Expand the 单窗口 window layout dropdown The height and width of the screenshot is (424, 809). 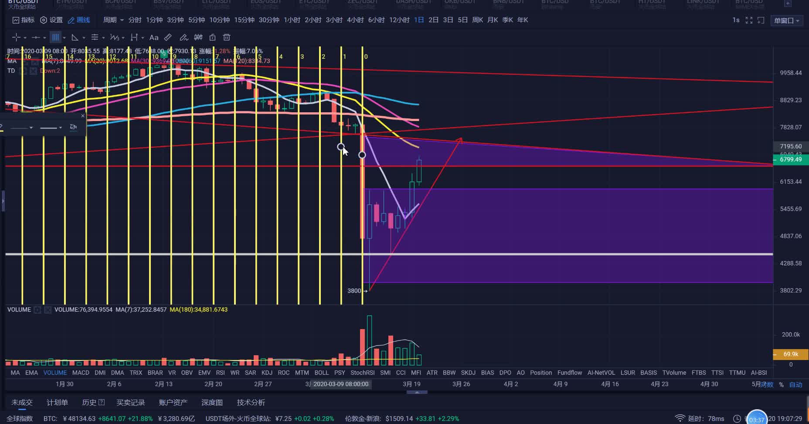coord(786,20)
